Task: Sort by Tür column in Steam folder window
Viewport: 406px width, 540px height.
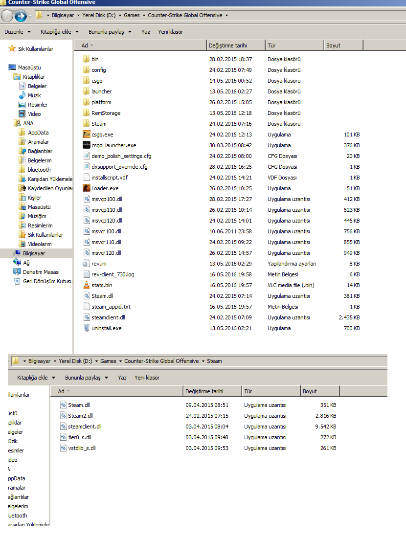Action: click(x=271, y=391)
